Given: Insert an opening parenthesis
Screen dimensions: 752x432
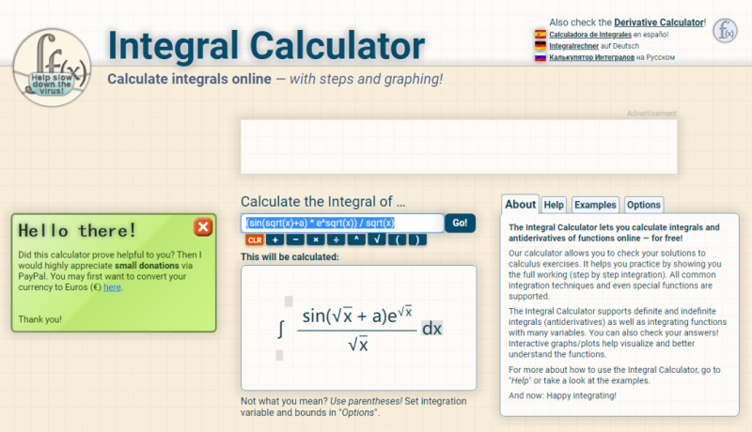Looking at the screenshot, I should pyautogui.click(x=397, y=239).
